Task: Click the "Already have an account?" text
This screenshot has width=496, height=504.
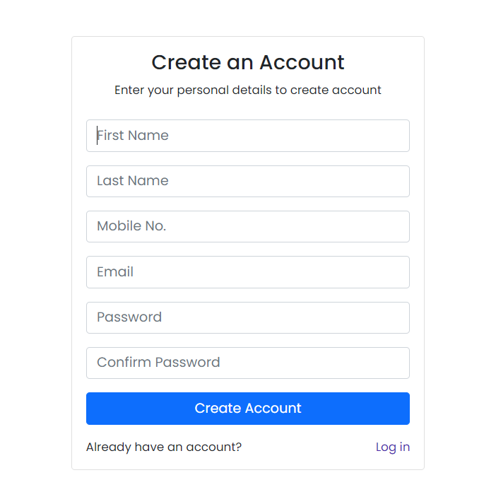Action: coord(164,447)
